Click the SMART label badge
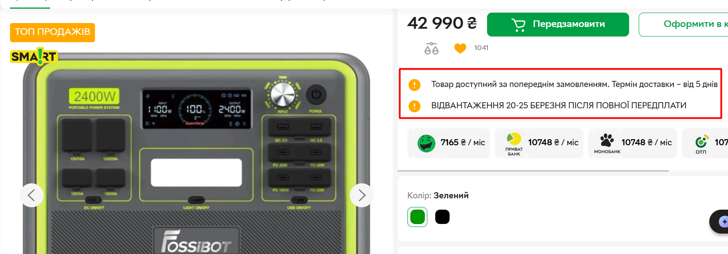728x254 pixels. pos(34,57)
